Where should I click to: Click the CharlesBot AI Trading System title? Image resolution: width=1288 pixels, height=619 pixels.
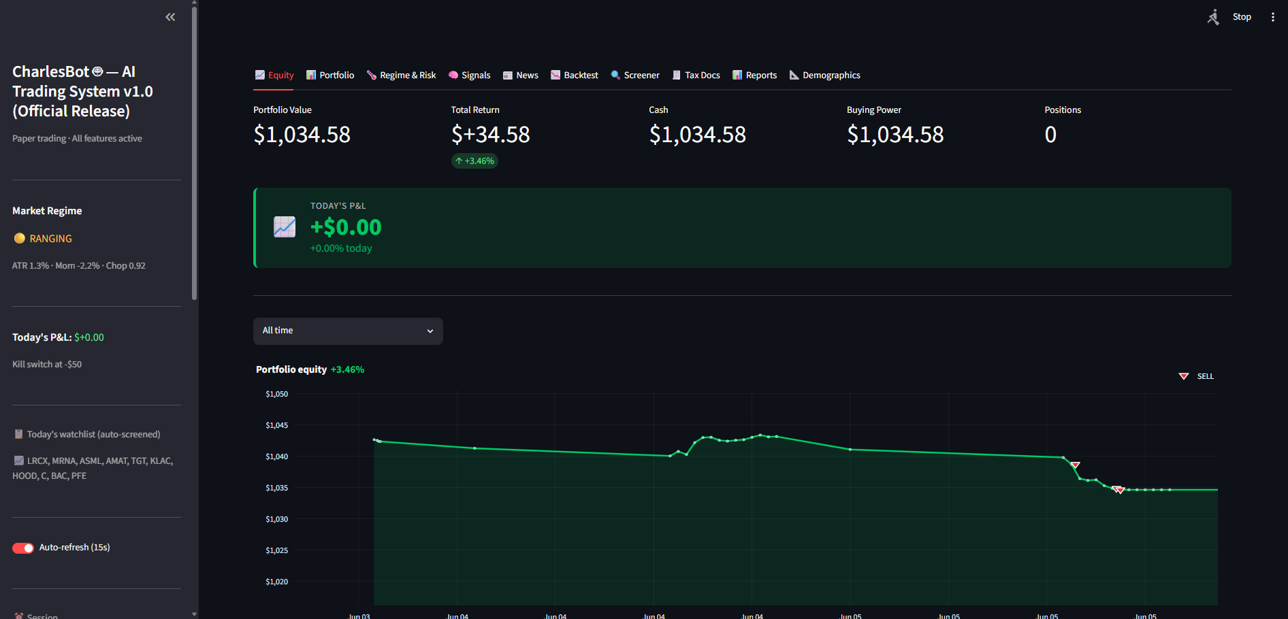pyautogui.click(x=82, y=91)
